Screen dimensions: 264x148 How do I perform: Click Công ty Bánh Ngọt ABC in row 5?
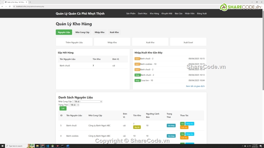[99, 126]
